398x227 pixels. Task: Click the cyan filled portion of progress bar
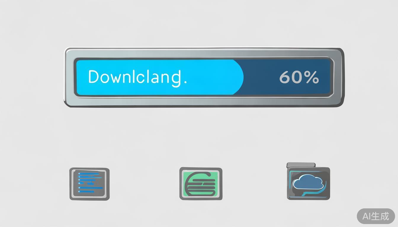click(x=160, y=77)
